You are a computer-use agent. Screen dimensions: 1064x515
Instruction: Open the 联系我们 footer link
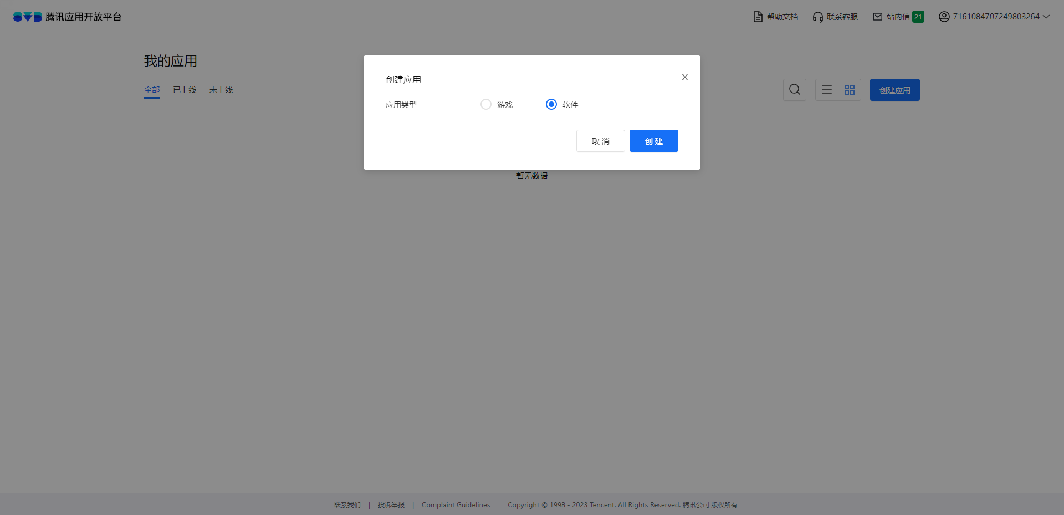[347, 505]
